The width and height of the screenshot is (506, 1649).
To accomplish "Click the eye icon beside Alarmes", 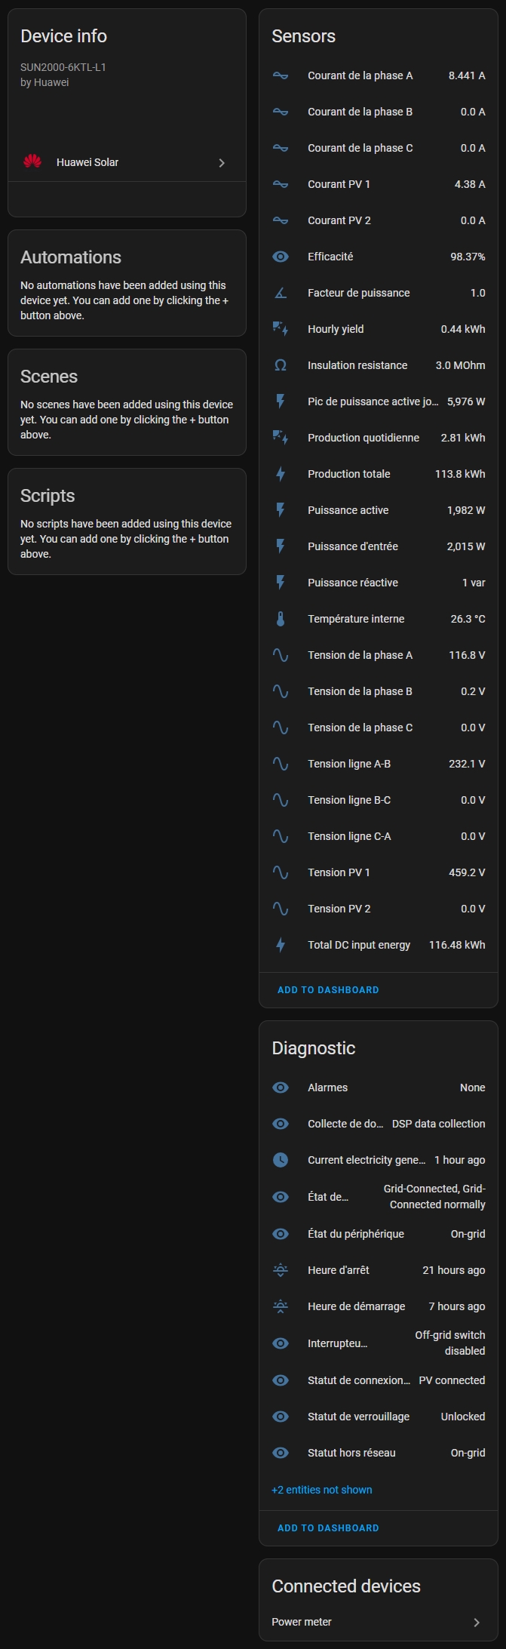I will [x=281, y=1088].
